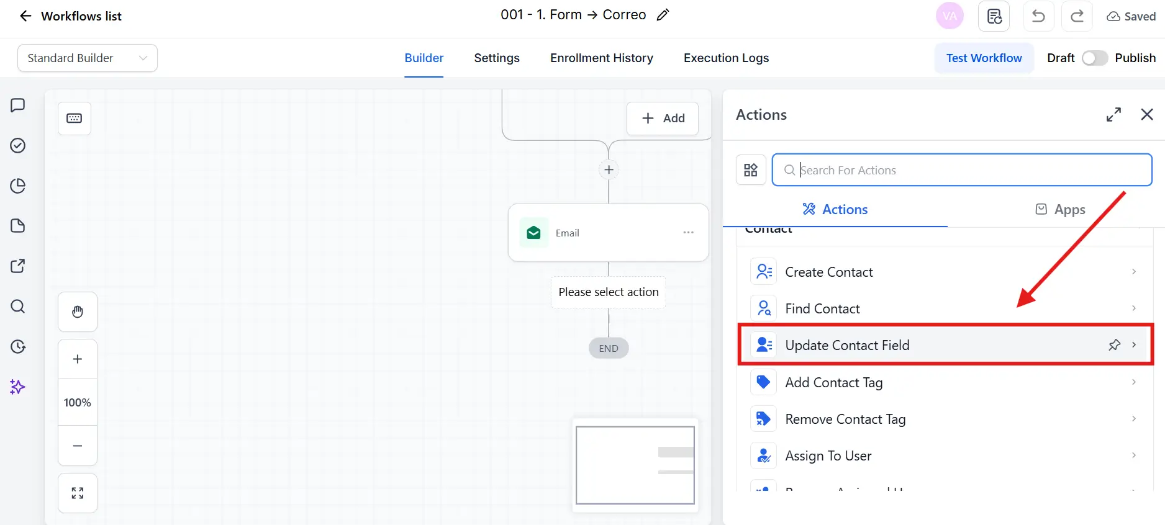The width and height of the screenshot is (1165, 525).
Task: Open the action categories grid icon
Action: 751,170
